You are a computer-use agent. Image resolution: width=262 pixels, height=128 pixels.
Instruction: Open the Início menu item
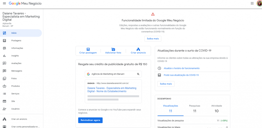tap(21, 33)
